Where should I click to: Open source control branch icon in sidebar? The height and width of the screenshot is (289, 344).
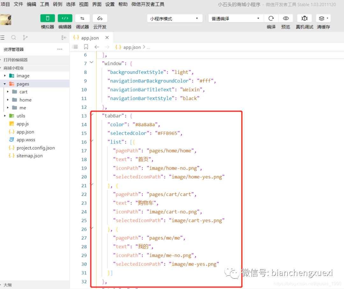point(25,38)
